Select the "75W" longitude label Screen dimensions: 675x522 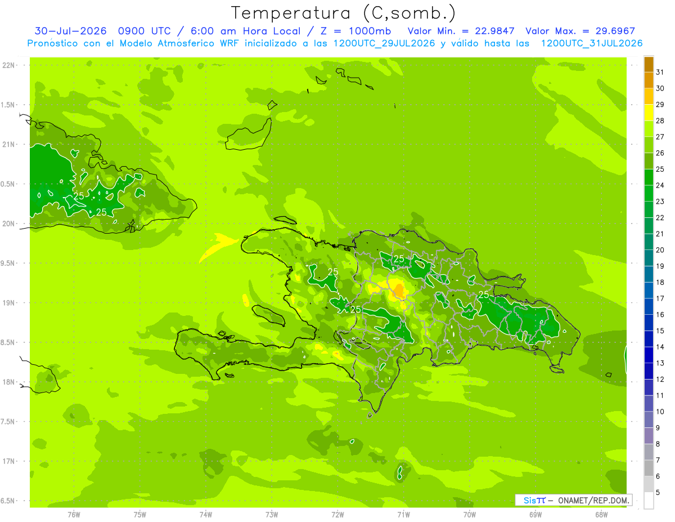[x=140, y=514]
